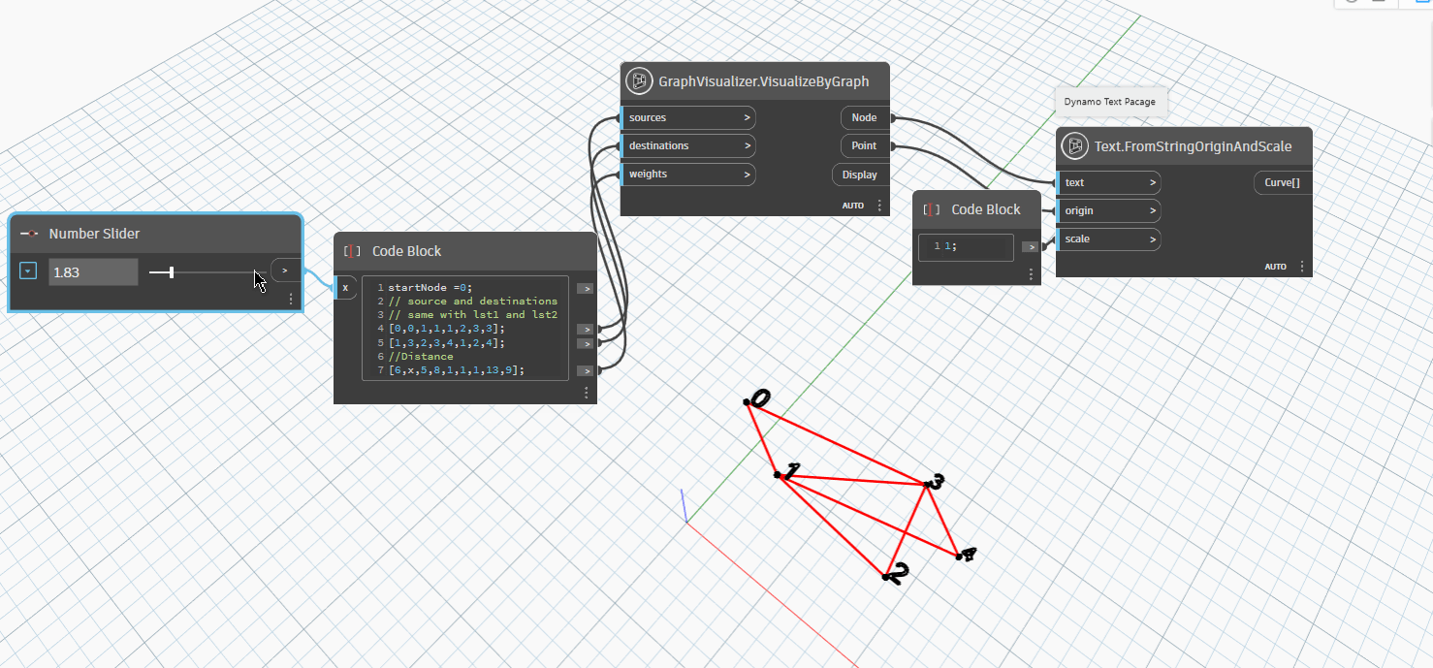Open the large Code Block three-dot menu
The image size is (1433, 668).
point(586,393)
